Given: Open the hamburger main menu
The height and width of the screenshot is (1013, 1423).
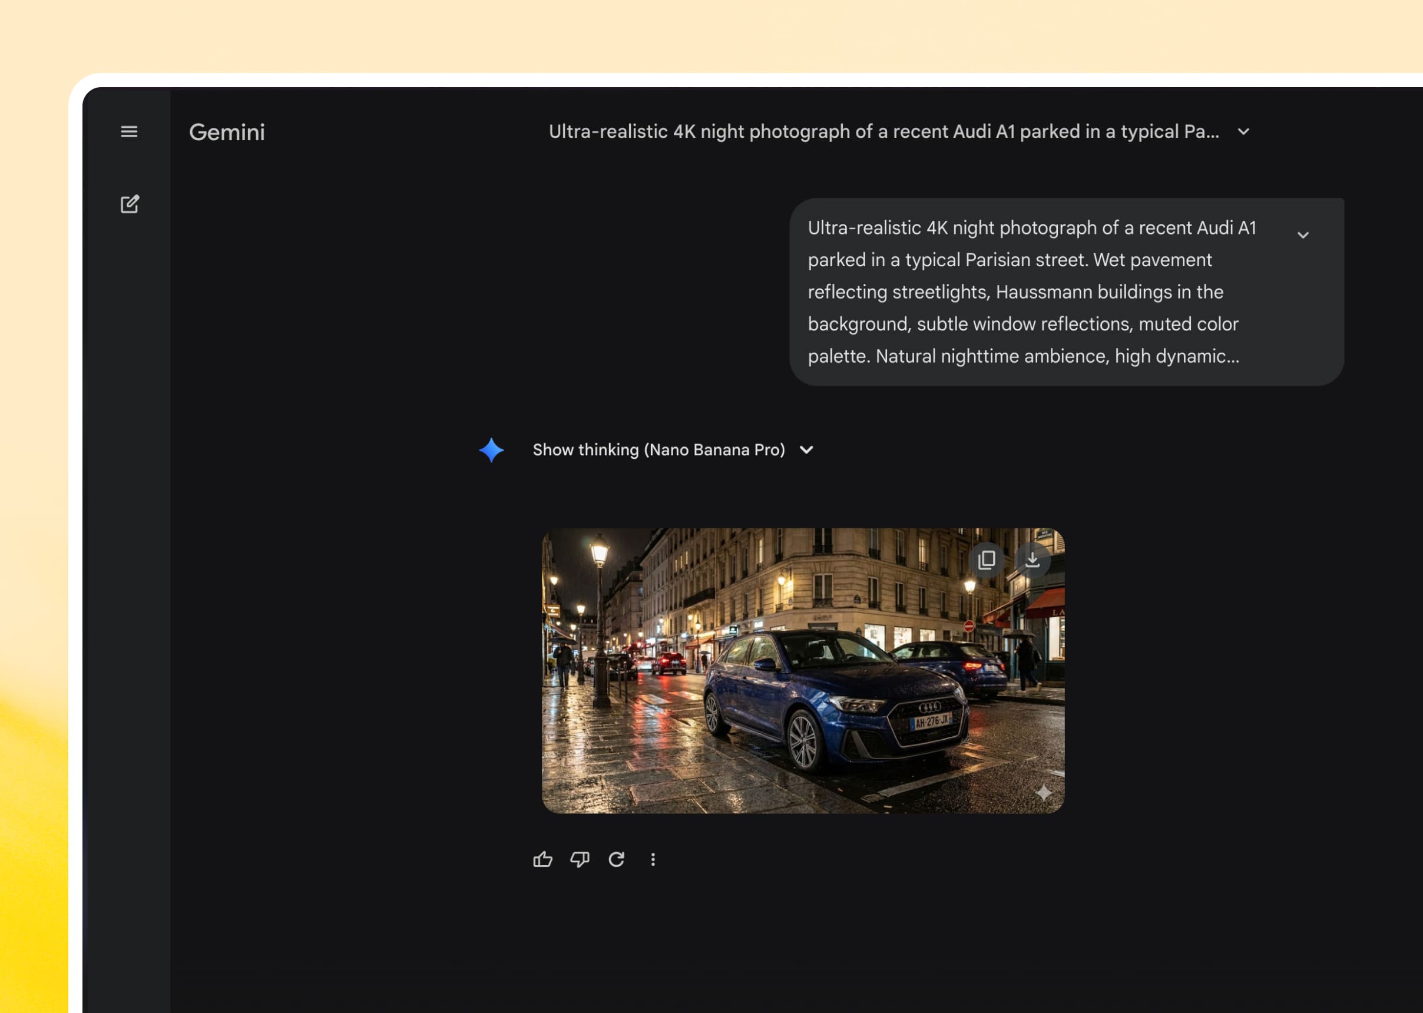Looking at the screenshot, I should pos(129,131).
